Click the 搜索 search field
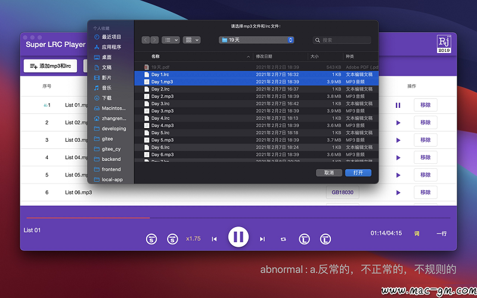 pyautogui.click(x=342, y=40)
